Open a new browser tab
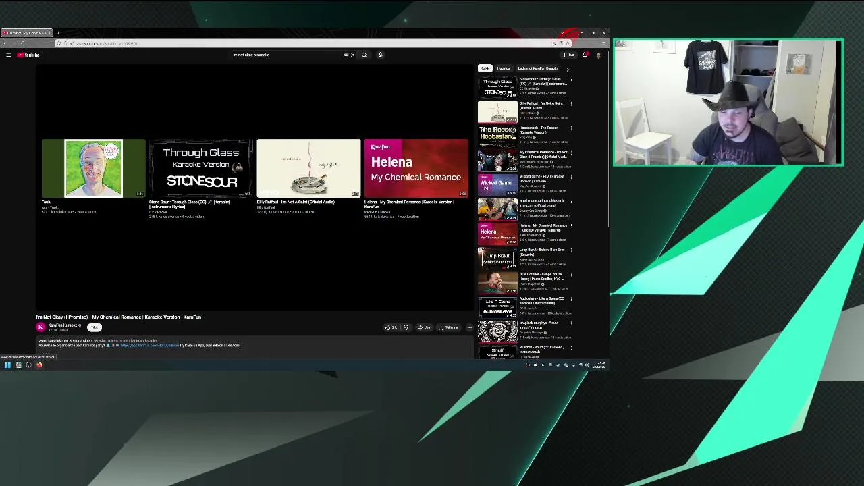The width and height of the screenshot is (864, 486). 58,32
